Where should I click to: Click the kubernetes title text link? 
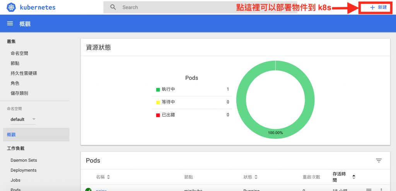38,7
